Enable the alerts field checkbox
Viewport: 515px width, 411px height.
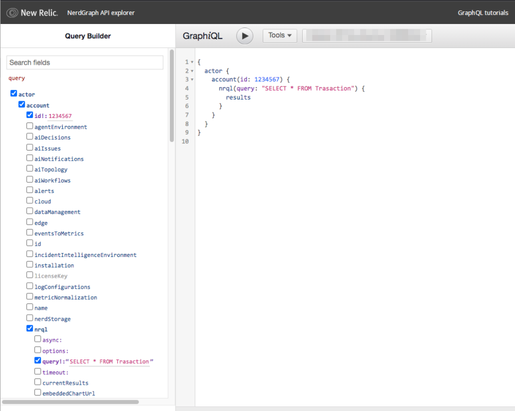tap(30, 191)
